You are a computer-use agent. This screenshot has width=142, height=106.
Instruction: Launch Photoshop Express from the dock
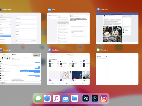coord(95,98)
